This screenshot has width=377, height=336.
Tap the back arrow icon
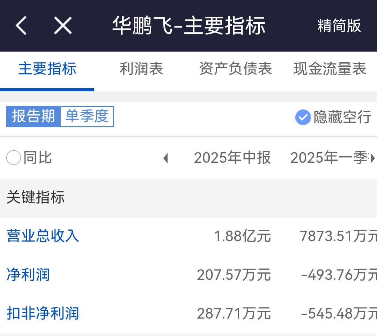pos(21,25)
